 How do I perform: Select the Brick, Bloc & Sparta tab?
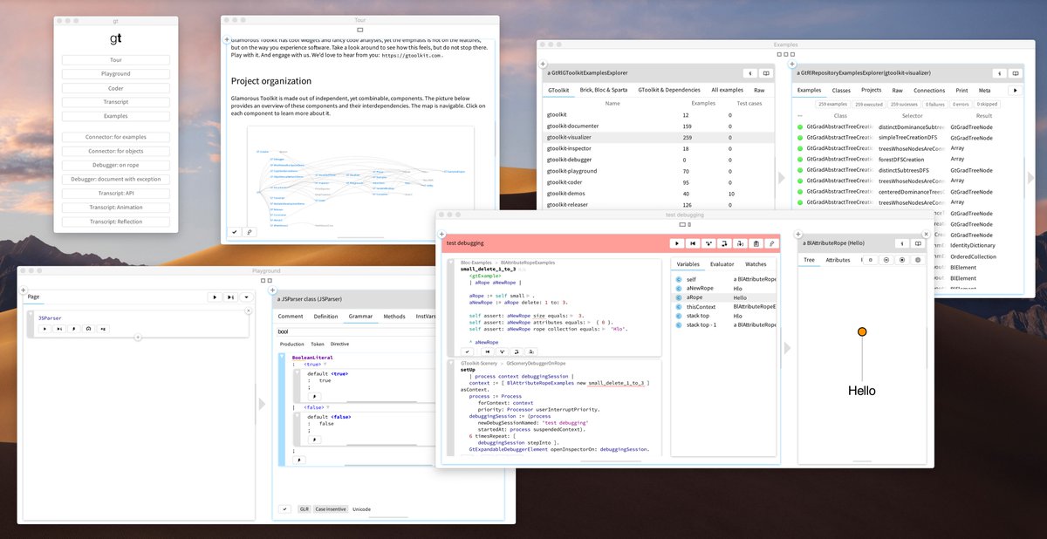click(x=604, y=90)
